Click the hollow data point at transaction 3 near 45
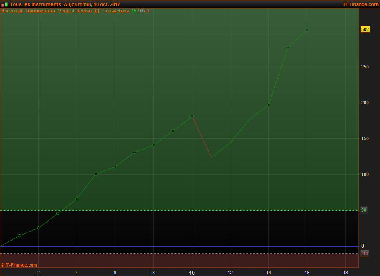The image size is (380, 276). [x=58, y=214]
